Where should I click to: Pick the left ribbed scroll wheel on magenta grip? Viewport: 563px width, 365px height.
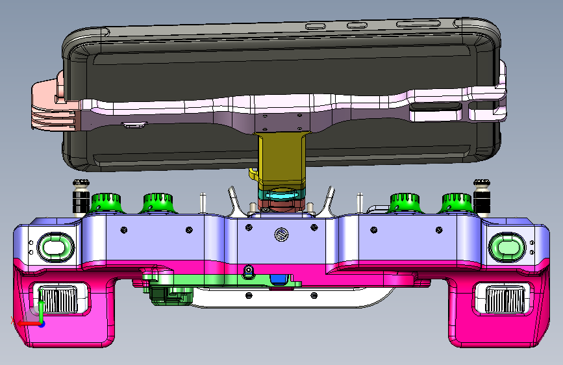[58, 299]
